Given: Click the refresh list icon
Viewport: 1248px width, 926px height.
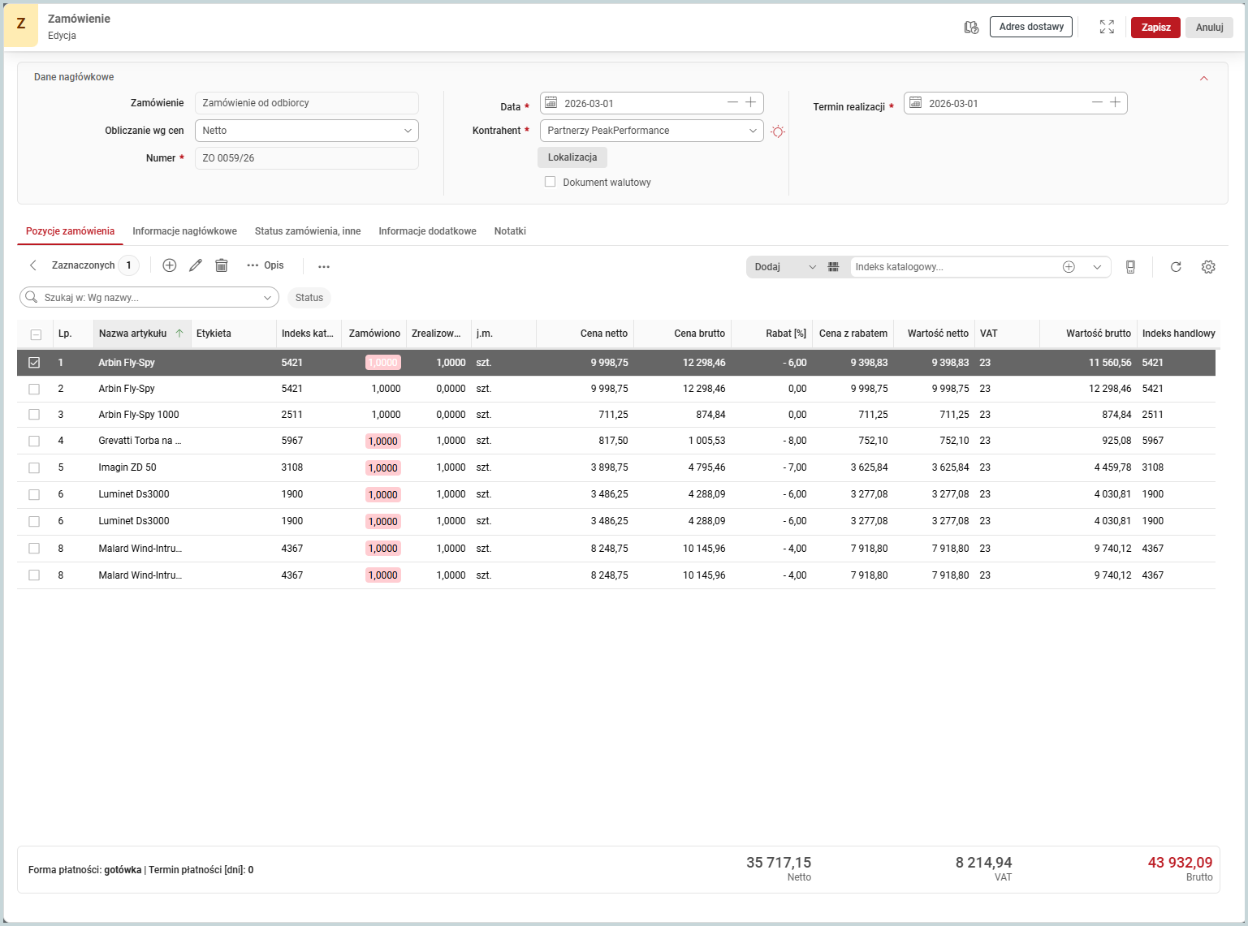Looking at the screenshot, I should (x=1176, y=267).
